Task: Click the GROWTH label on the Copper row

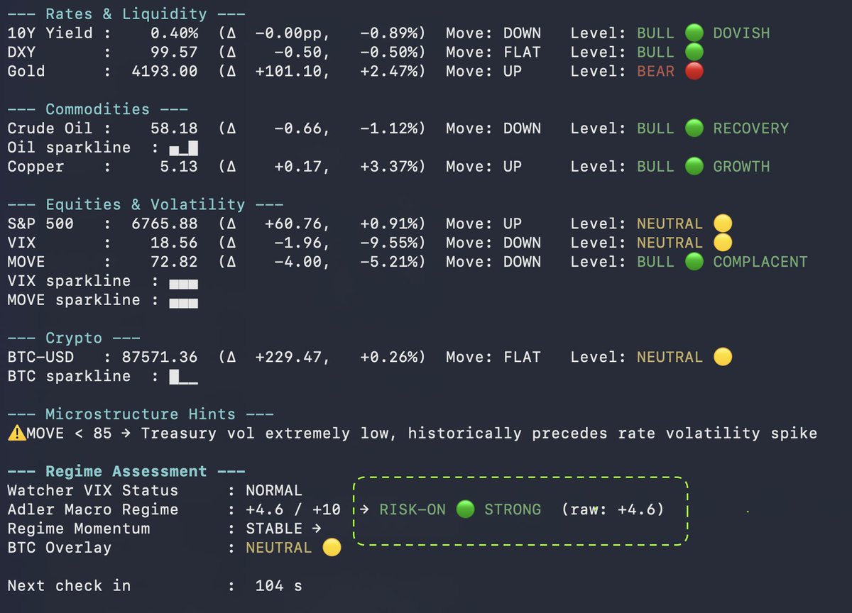Action: point(741,167)
